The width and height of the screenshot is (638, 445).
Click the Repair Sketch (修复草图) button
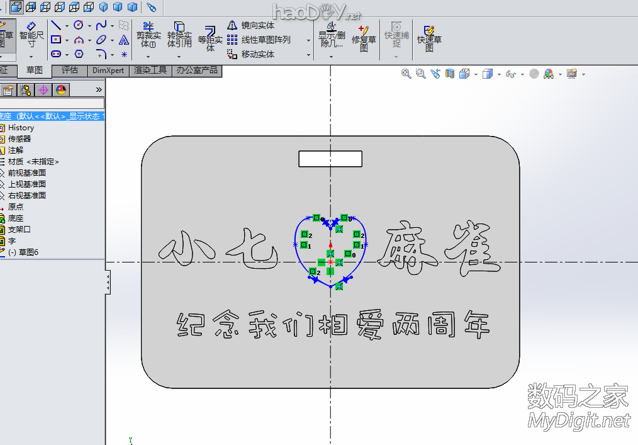click(x=362, y=38)
